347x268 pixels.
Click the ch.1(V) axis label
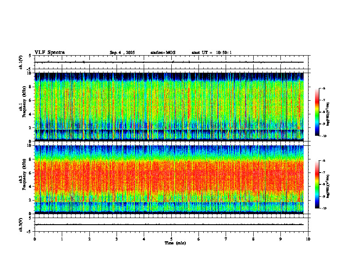21,62
